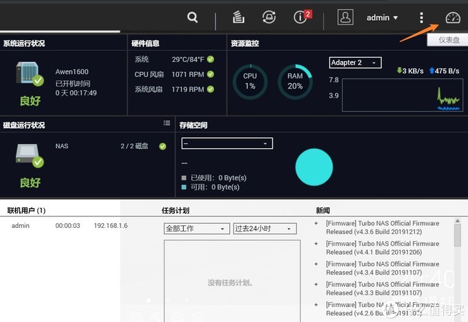Open the 过去24小时 time range dropdown
The image size is (468, 322).
(x=265, y=229)
